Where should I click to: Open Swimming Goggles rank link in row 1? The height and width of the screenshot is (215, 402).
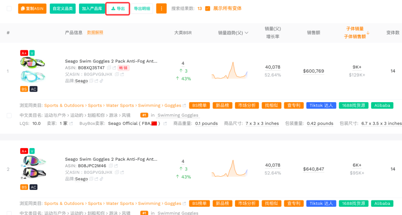[x=178, y=115]
